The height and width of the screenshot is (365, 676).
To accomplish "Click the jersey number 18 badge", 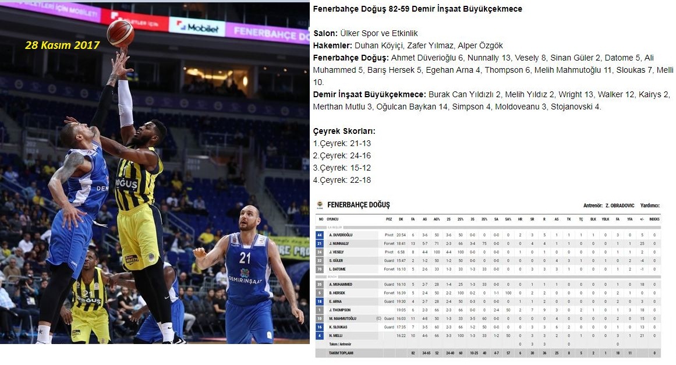I will [320, 302].
